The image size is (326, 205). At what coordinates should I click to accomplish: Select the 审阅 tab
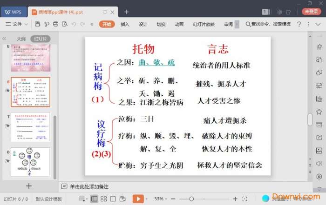pos(228,24)
